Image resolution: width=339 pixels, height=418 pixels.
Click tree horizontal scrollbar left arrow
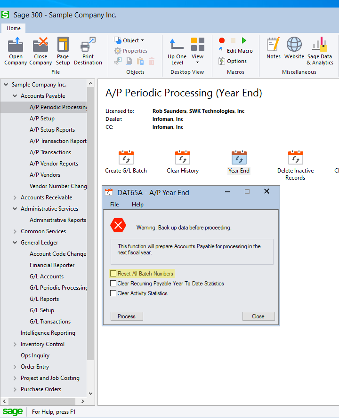point(4,401)
